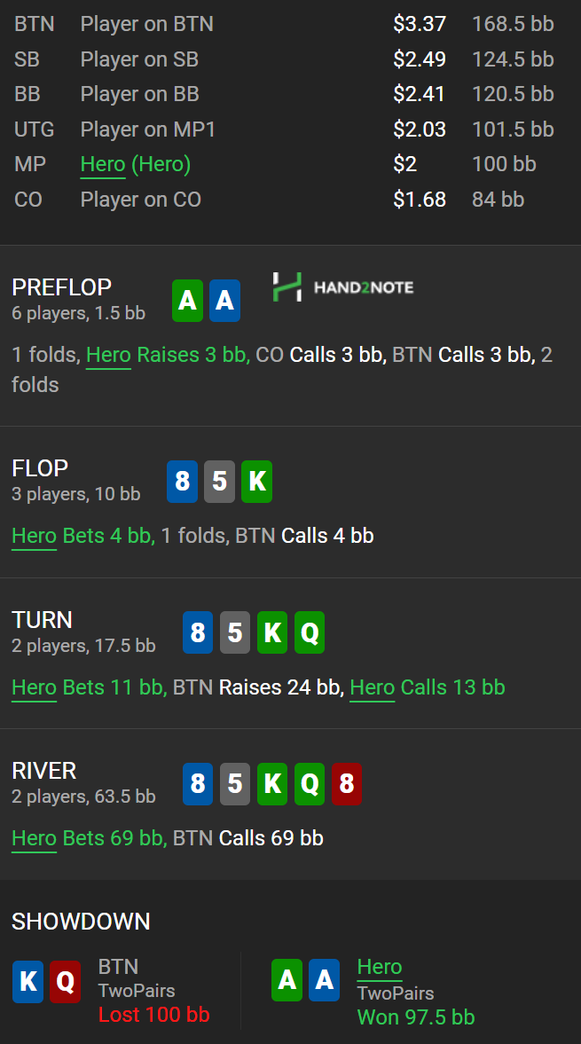Select Hero's green Ace at Showdown
The width and height of the screenshot is (581, 1044).
pyautogui.click(x=287, y=980)
